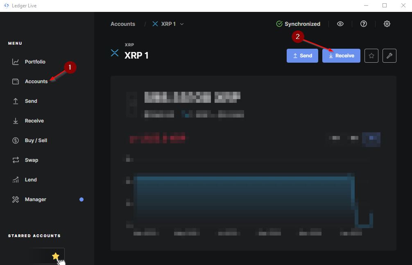The width and height of the screenshot is (412, 265).
Task: Maximize the Ledger Live window
Action: (385, 5)
